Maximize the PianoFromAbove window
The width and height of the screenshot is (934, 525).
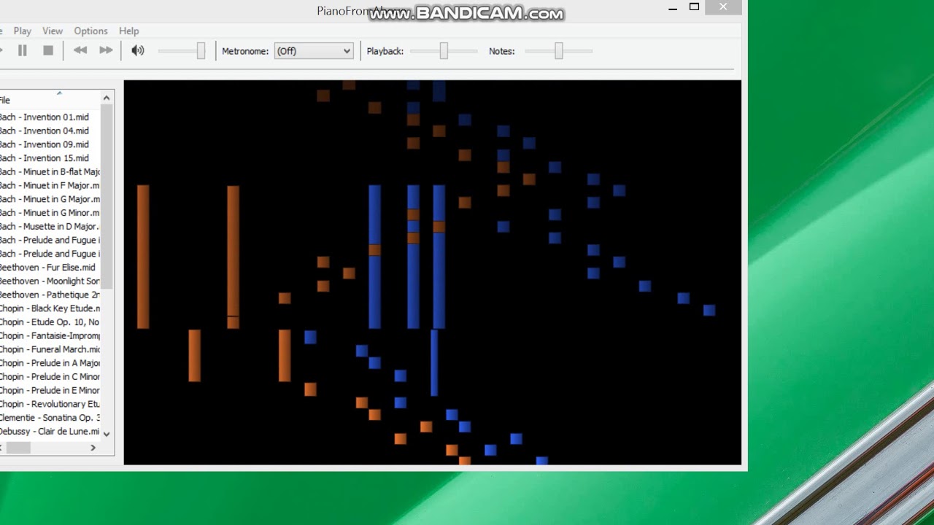pos(694,7)
